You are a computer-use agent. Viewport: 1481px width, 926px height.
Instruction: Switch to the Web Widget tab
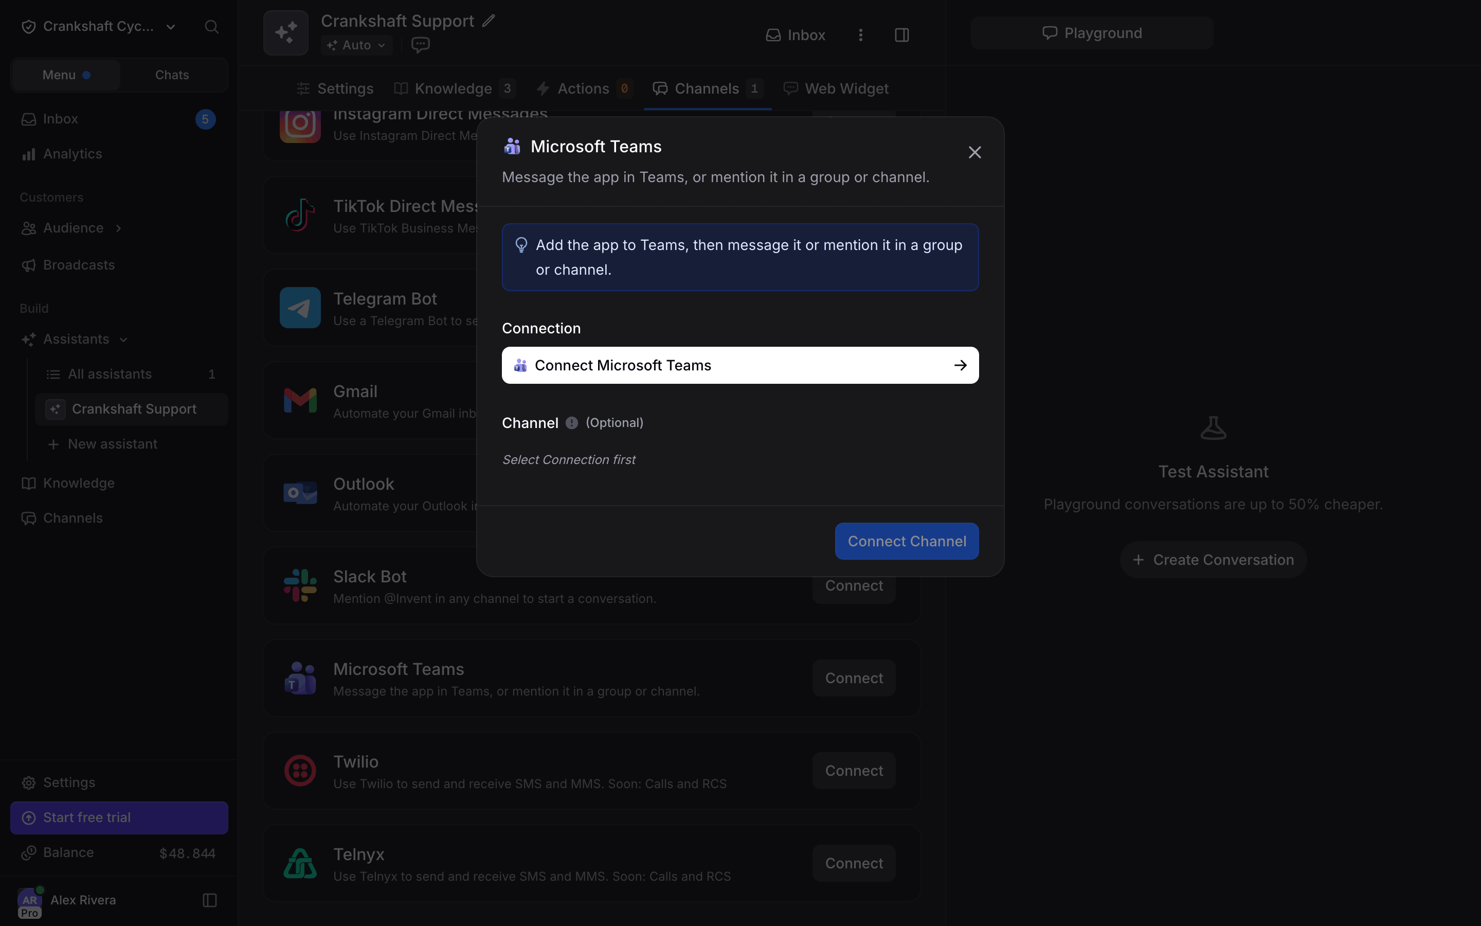[836, 89]
